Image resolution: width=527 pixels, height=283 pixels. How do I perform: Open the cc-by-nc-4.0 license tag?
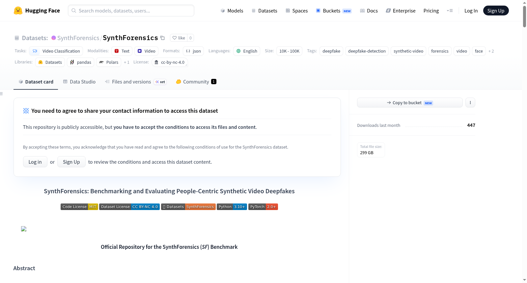click(170, 62)
